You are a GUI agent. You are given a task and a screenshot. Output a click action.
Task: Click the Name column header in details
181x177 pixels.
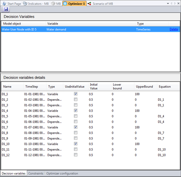13,86
